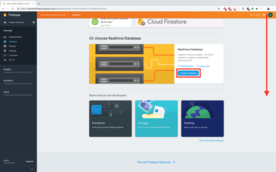
Task: Click the Develop section heading
Action: (8, 30)
